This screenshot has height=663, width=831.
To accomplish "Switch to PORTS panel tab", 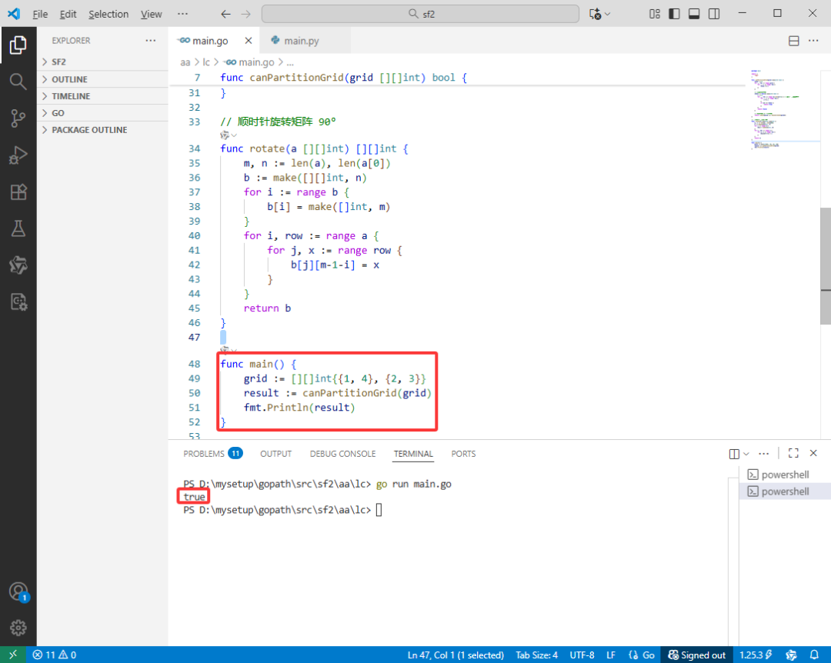I will [463, 454].
